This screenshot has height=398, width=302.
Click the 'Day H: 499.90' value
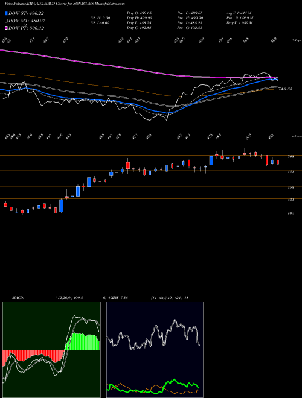click(x=139, y=18)
